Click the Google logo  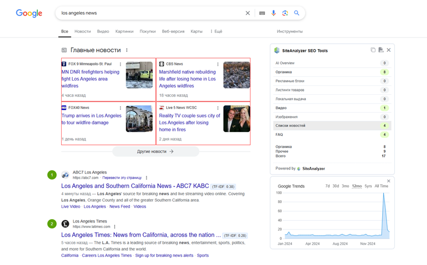point(29,13)
